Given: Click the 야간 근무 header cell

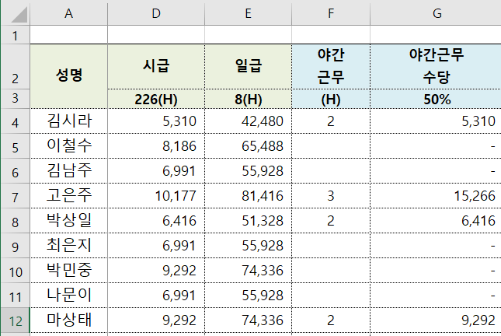Looking at the screenshot, I should click(331, 67).
